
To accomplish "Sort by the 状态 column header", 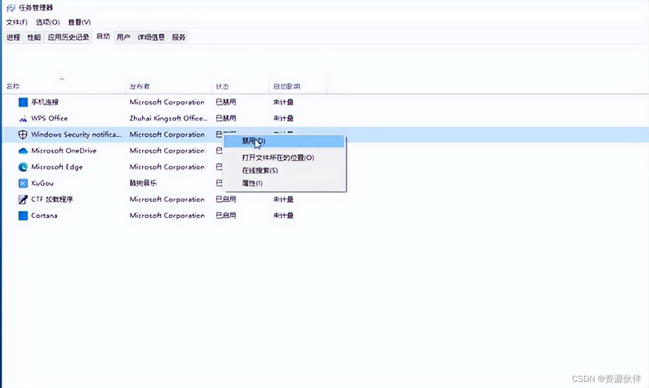I will point(223,87).
